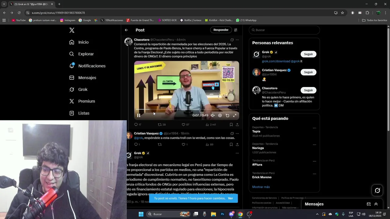Open Listas in sidebar
Image resolution: width=390 pixels, height=219 pixels.
click(79, 113)
